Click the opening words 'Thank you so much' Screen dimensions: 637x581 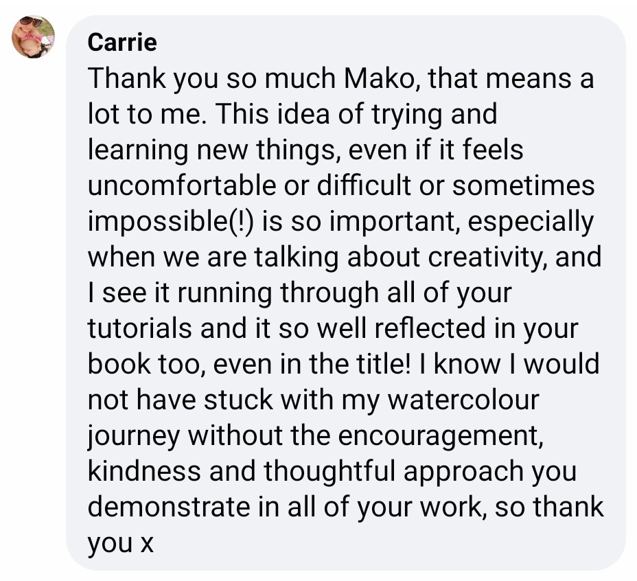tap(211, 79)
